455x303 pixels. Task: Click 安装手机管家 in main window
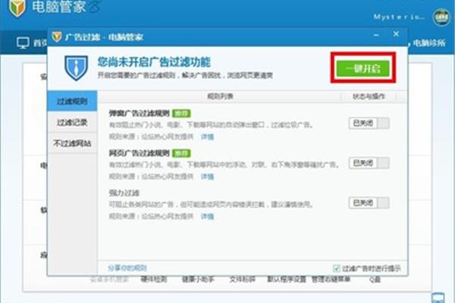[x=109, y=280]
